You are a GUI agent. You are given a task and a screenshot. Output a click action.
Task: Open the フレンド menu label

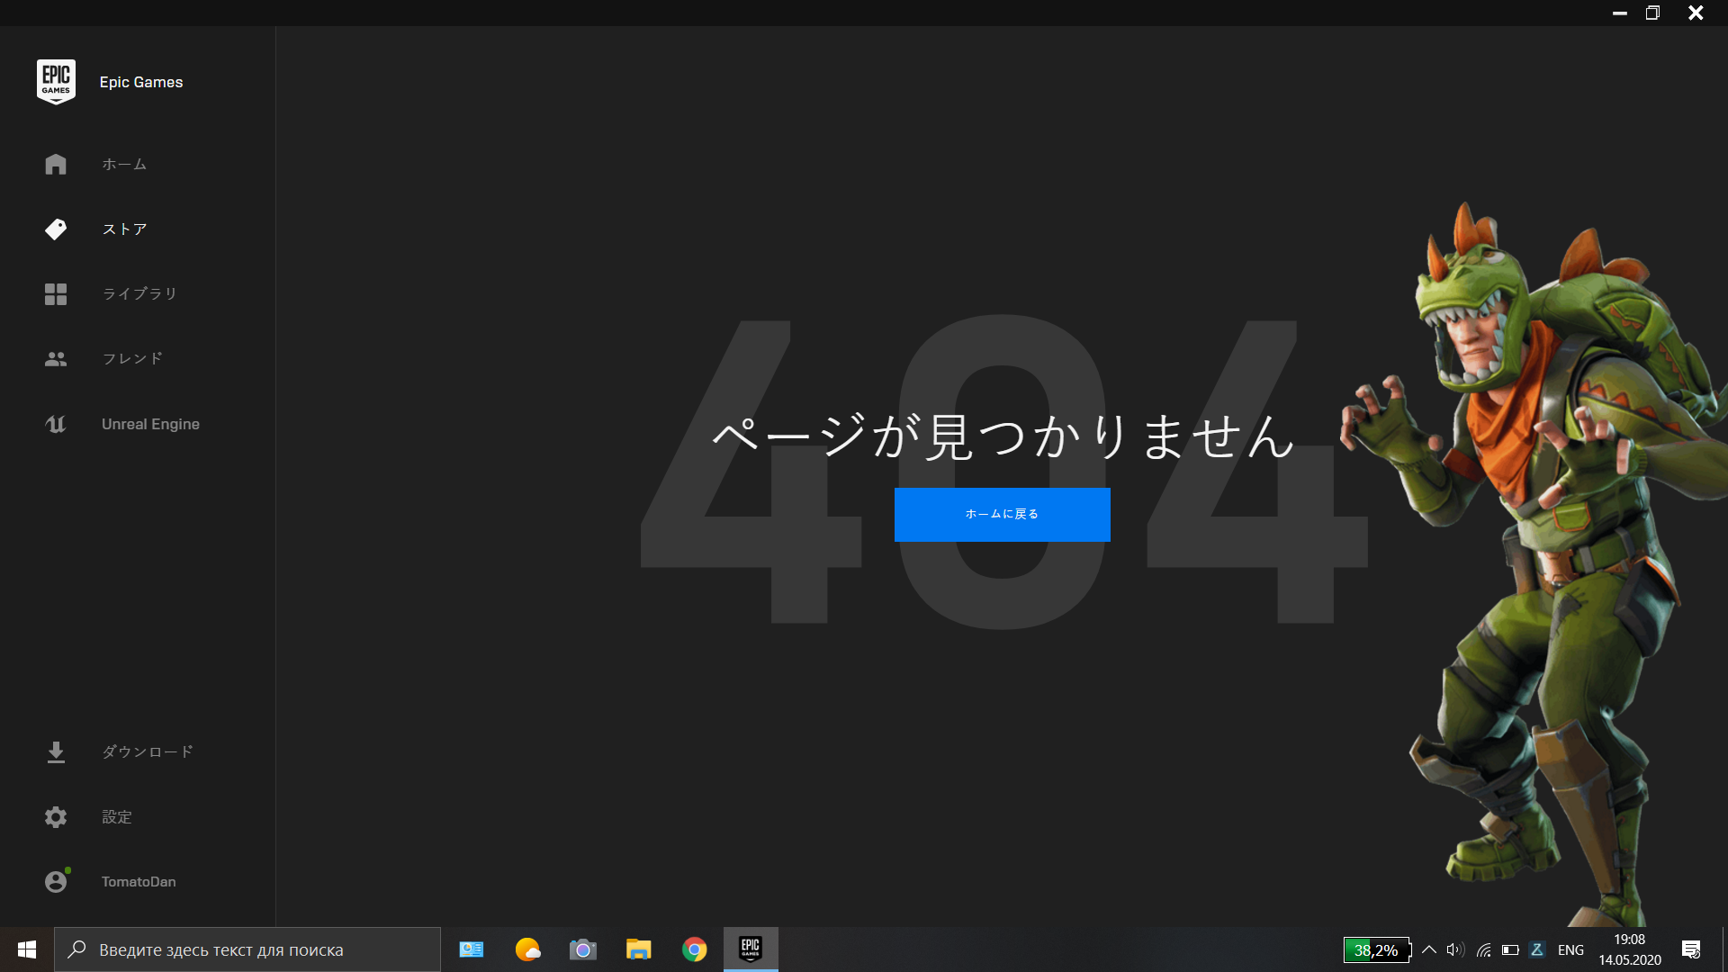132,358
